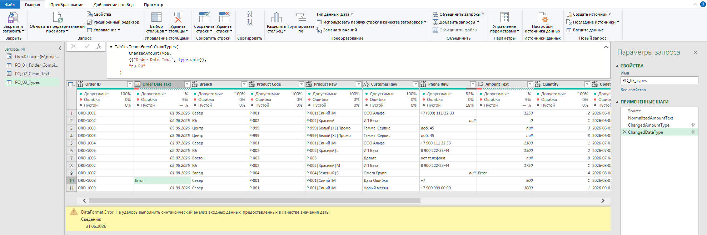Click the query name input field
The width and height of the screenshot is (707, 235).
pos(659,81)
